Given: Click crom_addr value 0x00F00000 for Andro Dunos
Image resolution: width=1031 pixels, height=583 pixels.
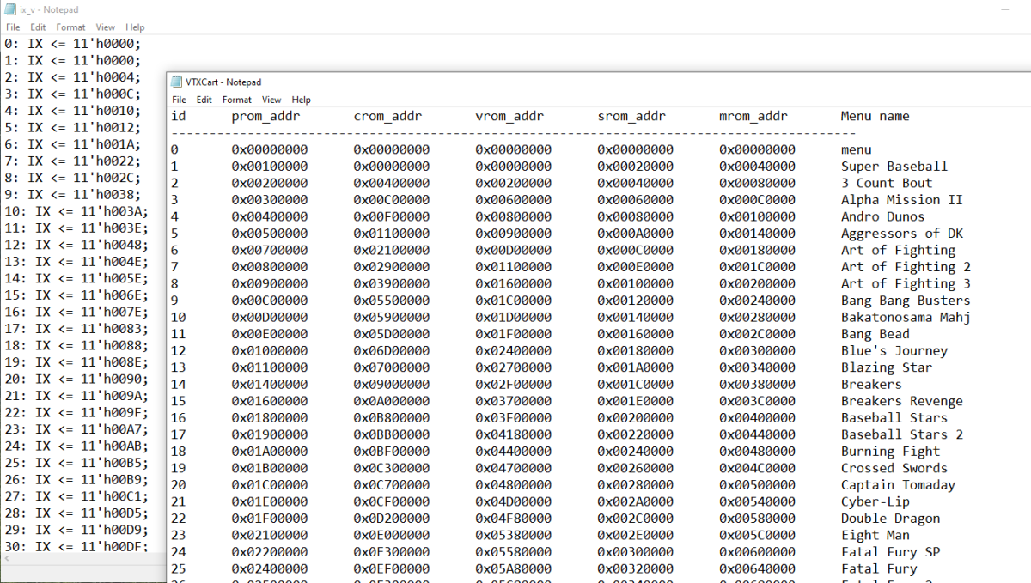Looking at the screenshot, I should click(392, 216).
